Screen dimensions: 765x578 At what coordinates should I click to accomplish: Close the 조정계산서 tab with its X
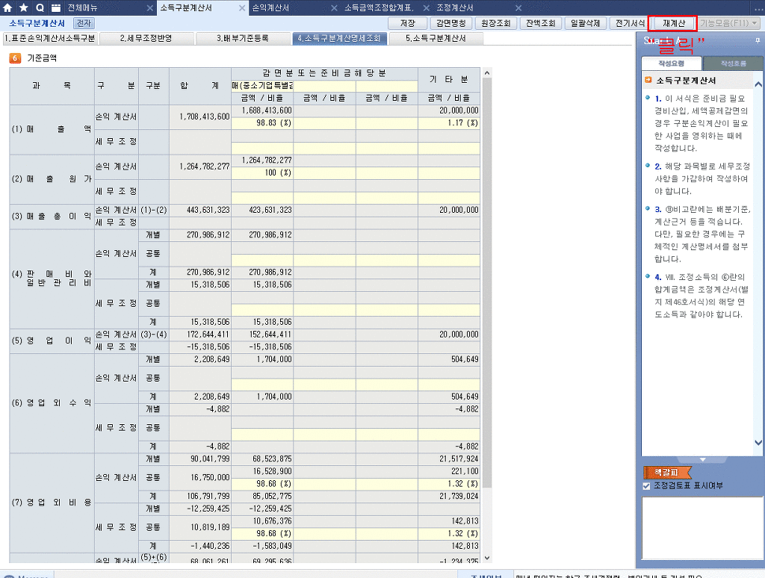click(x=518, y=7)
